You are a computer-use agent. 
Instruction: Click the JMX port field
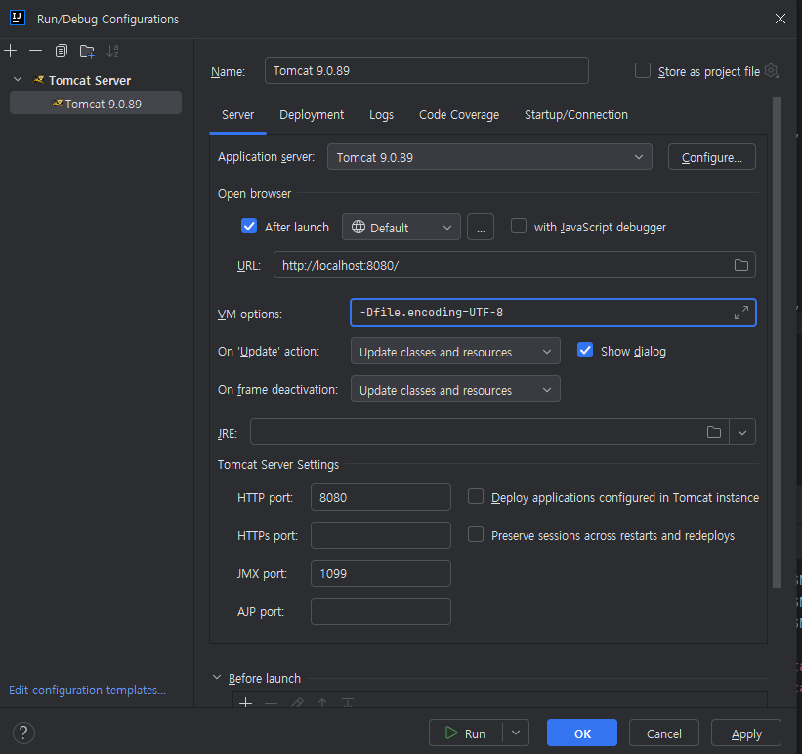coord(381,573)
